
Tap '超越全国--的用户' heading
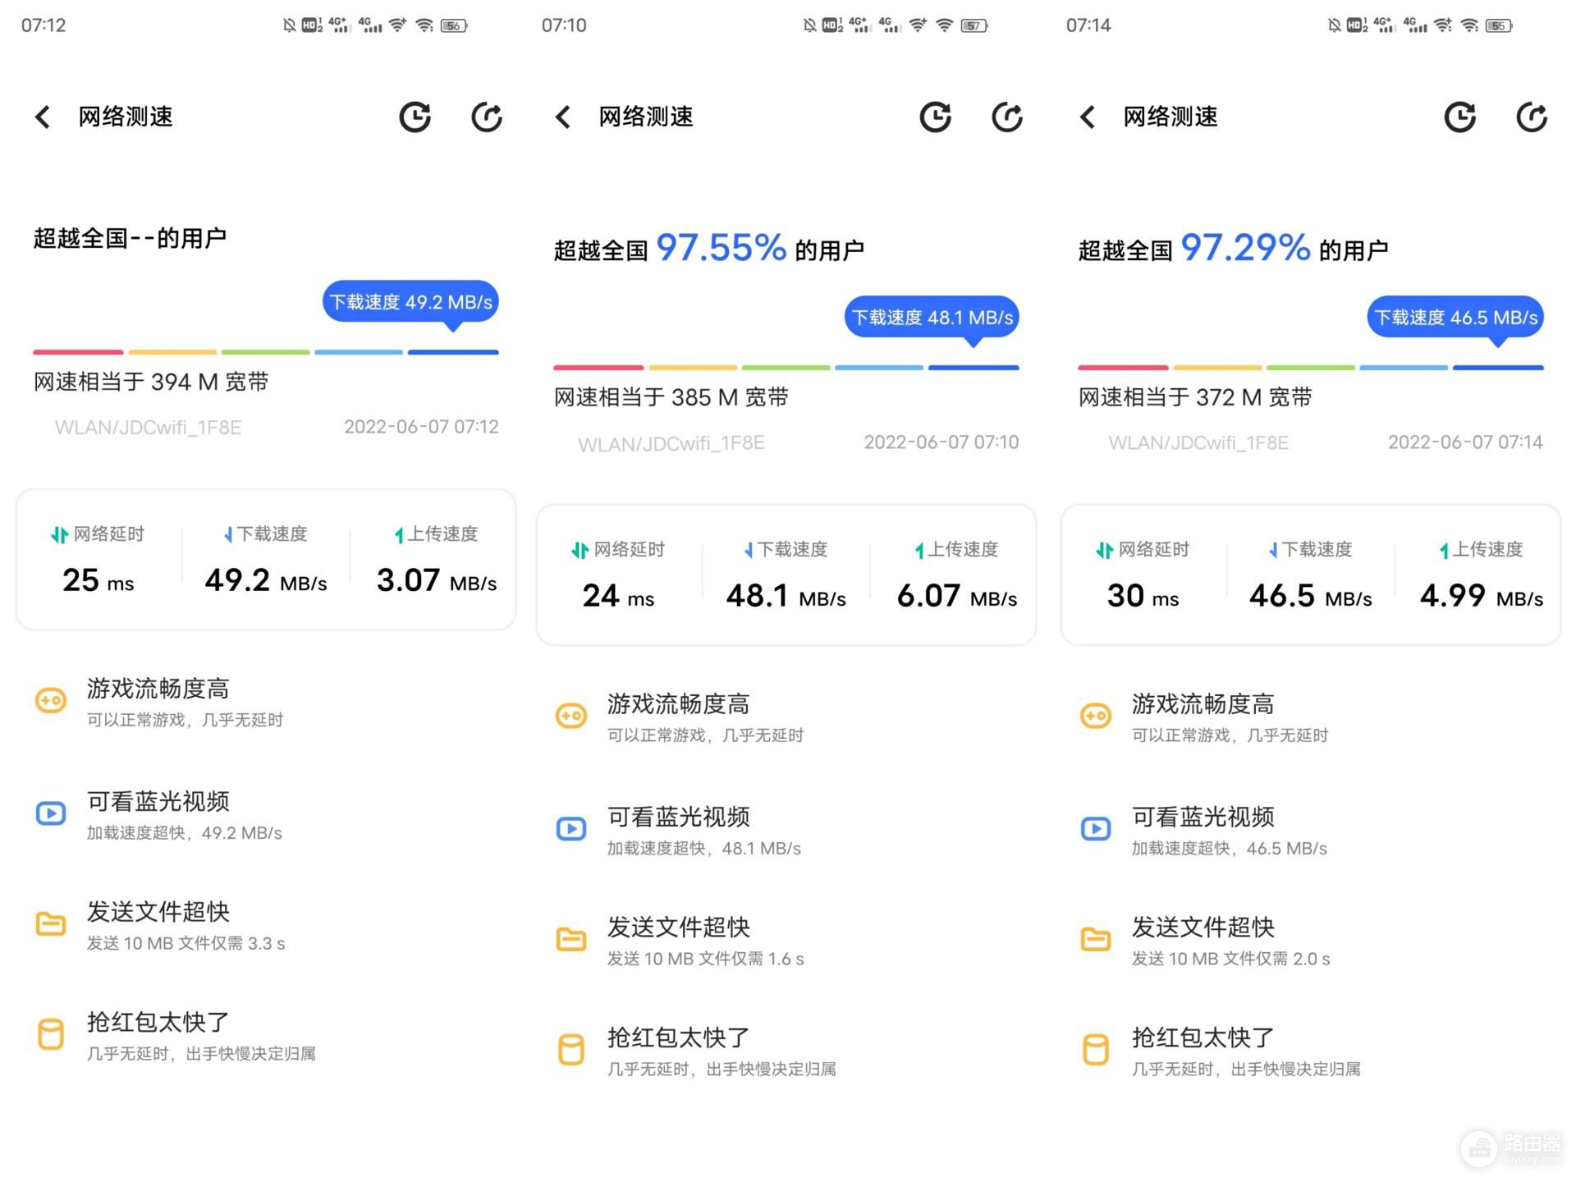tap(130, 239)
